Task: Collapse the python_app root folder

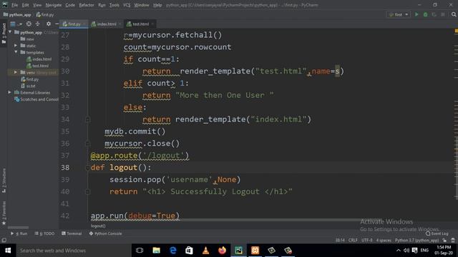Action: coord(10,32)
